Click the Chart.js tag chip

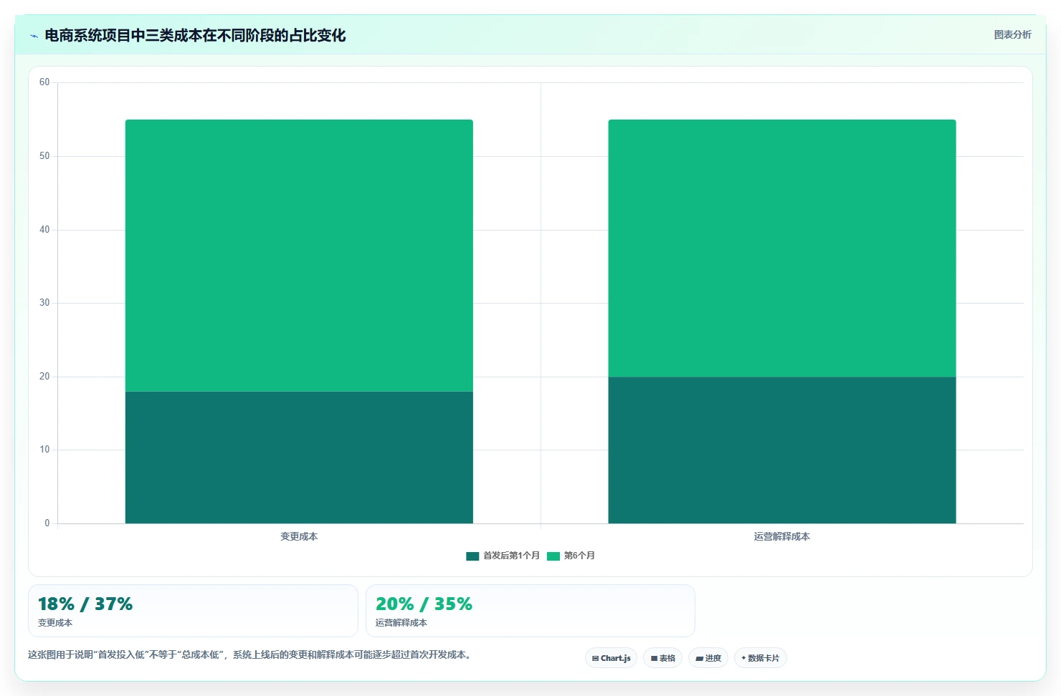click(611, 658)
